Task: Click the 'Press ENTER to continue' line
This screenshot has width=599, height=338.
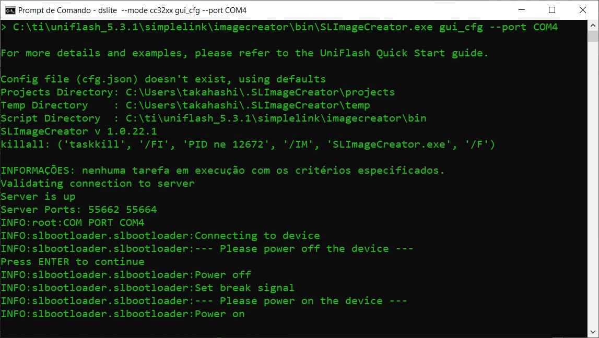Action: (73, 262)
